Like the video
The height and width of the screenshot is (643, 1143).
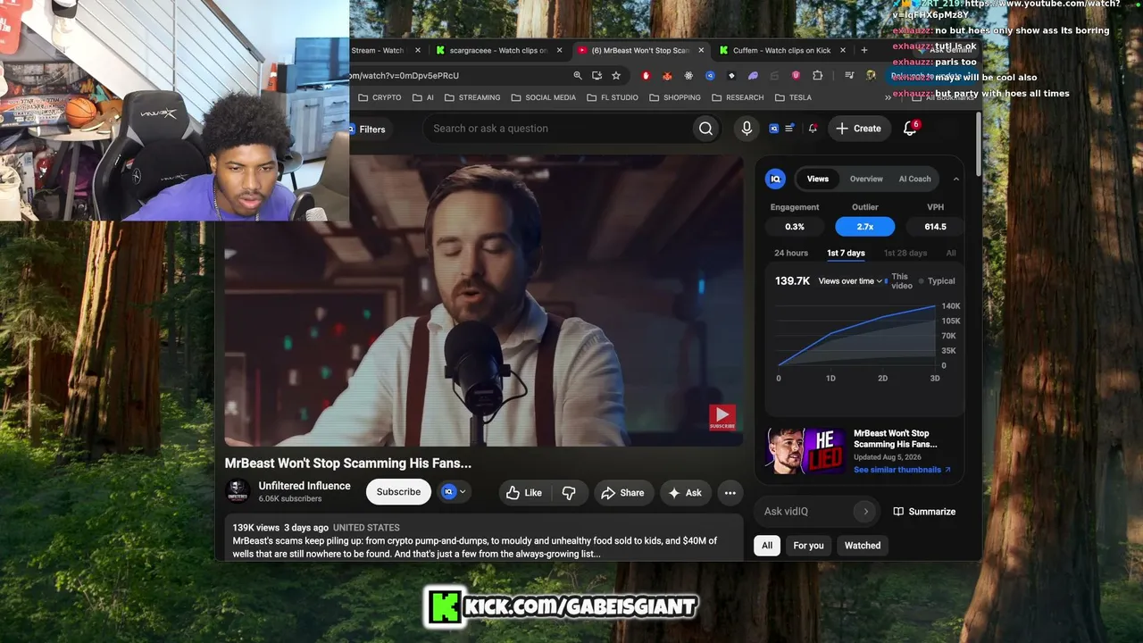pyautogui.click(x=524, y=493)
